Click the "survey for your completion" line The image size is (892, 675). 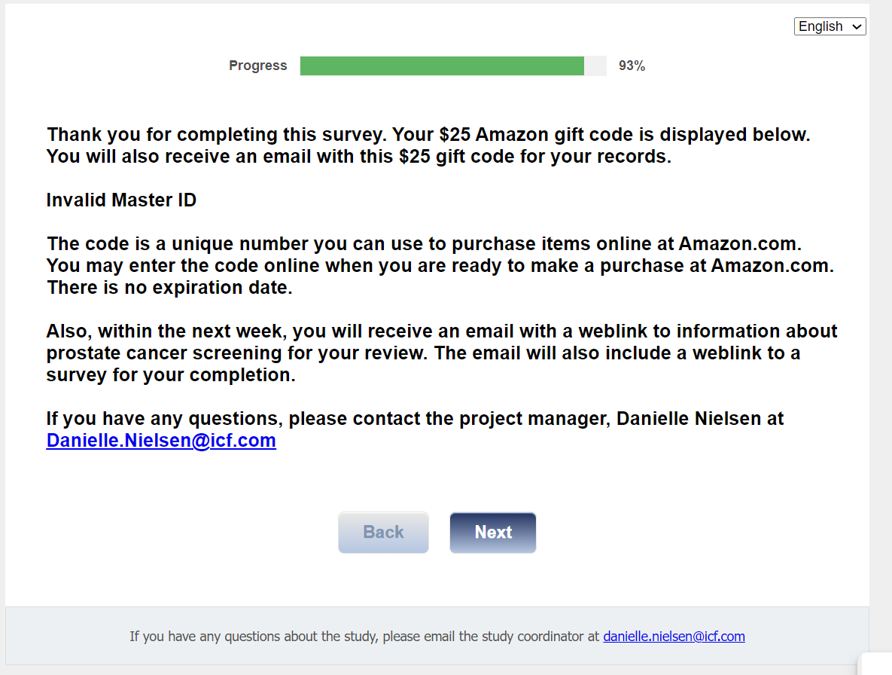(171, 375)
